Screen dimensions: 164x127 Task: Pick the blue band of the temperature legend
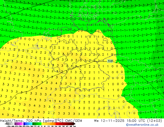click(x=28, y=124)
